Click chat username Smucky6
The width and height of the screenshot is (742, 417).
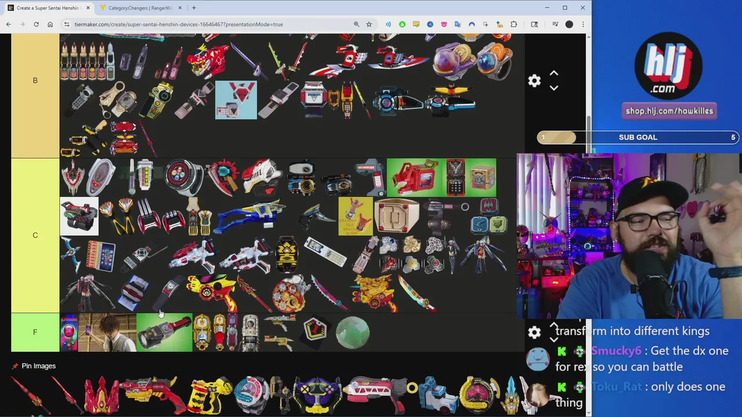tap(616, 351)
